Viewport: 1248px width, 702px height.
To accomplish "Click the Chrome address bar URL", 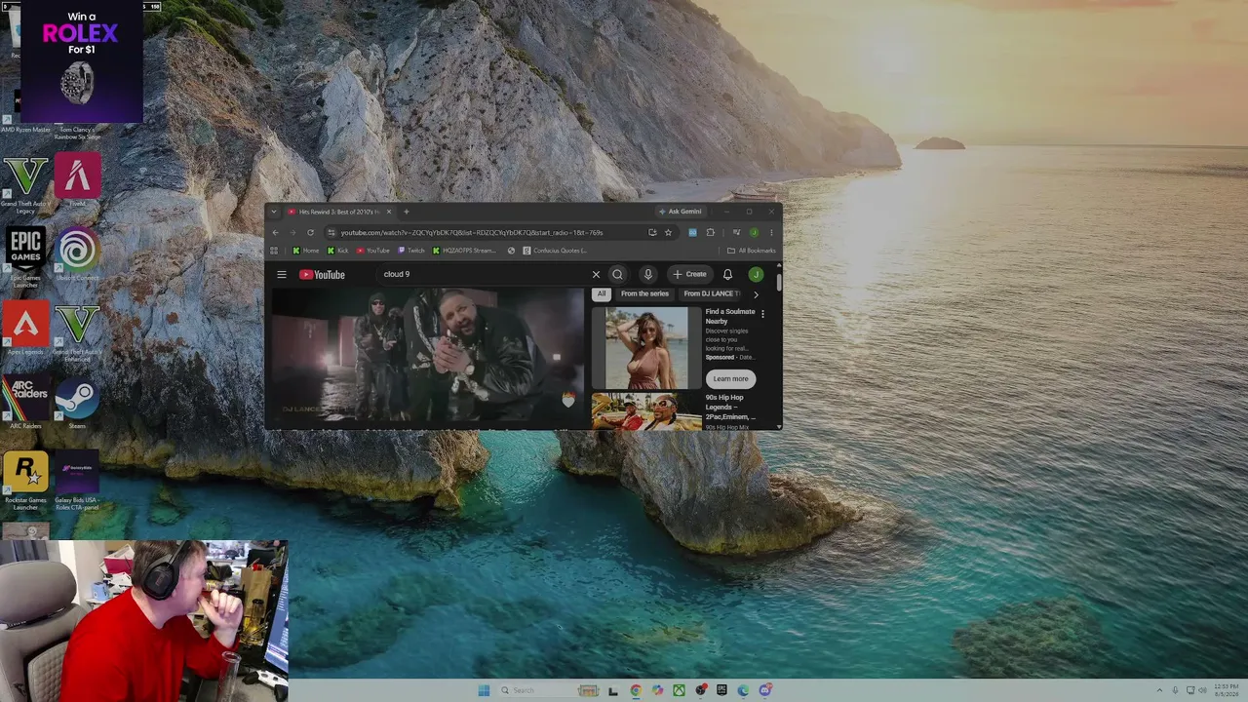I will coord(472,233).
